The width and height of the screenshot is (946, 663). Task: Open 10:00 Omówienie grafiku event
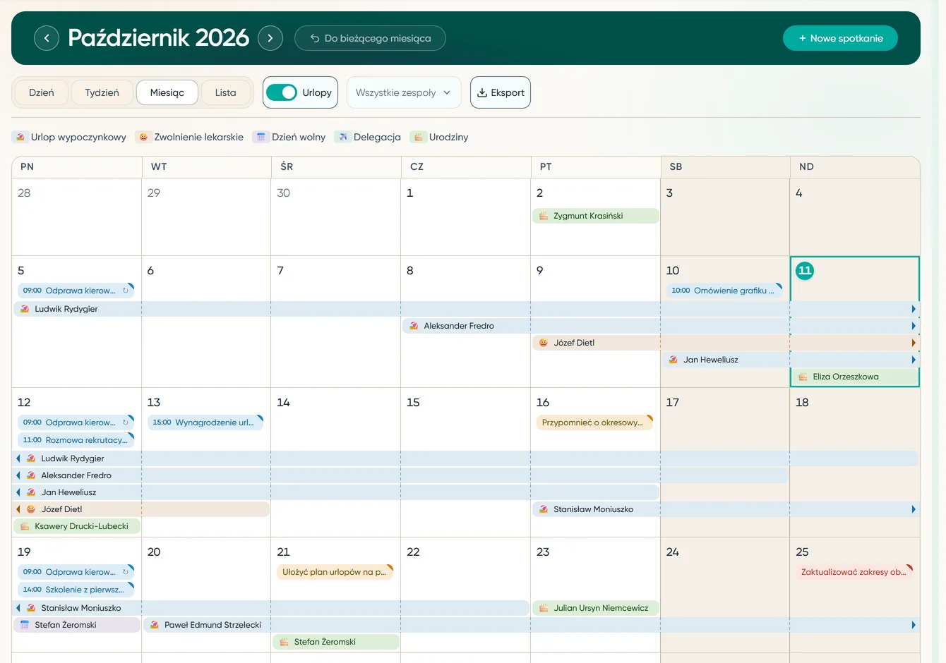pyautogui.click(x=724, y=291)
